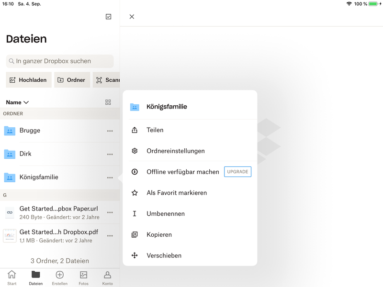Open more options for Paper.url file
The image size is (383, 287).
(x=110, y=212)
